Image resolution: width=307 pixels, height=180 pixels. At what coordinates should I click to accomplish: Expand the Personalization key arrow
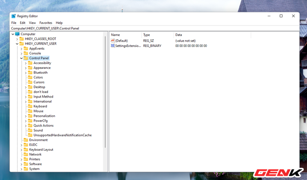coord(26,116)
